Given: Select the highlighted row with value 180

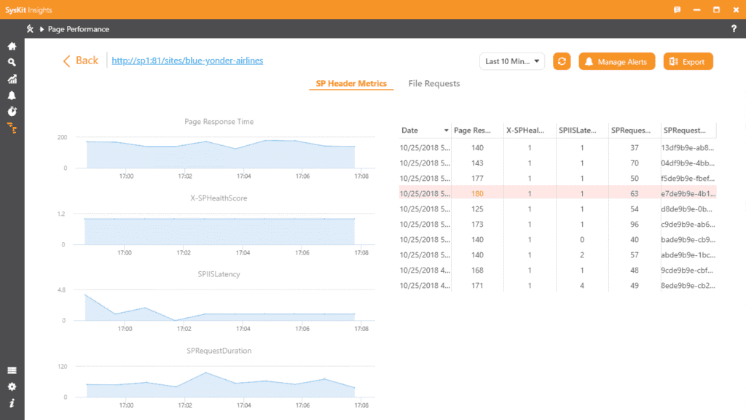Looking at the screenshot, I should [557, 193].
